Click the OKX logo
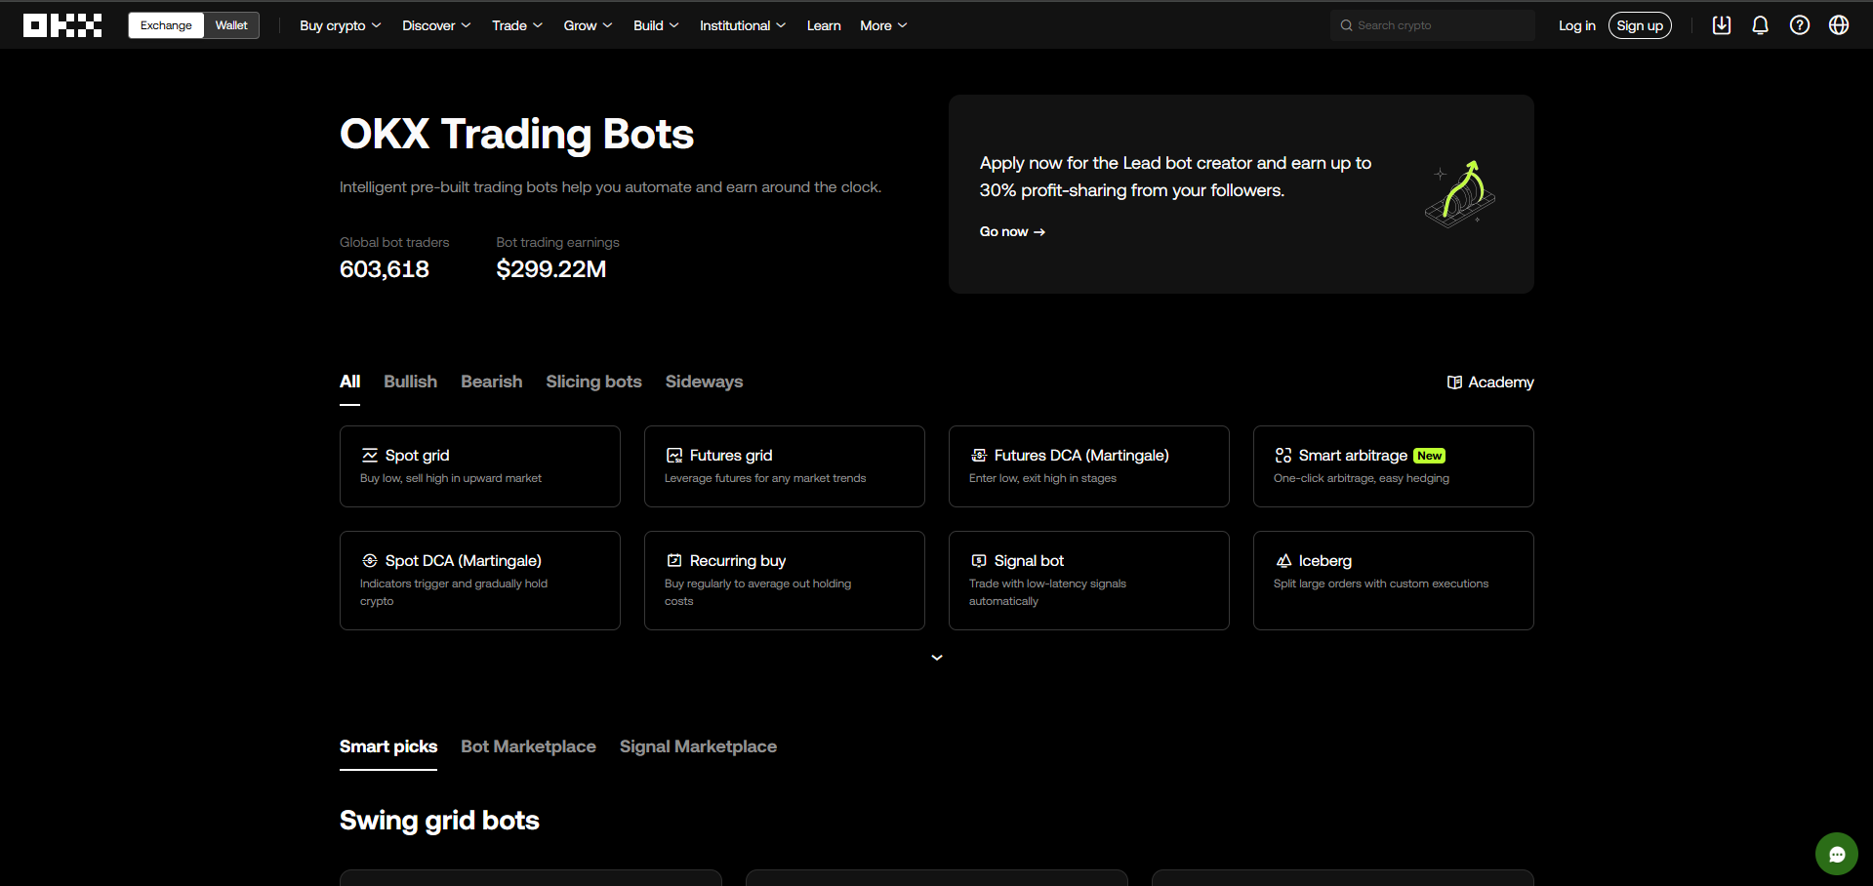Image resolution: width=1873 pixels, height=886 pixels. [x=62, y=25]
